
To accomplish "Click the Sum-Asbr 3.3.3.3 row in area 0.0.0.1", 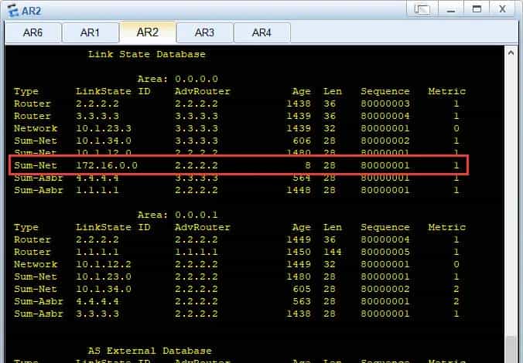I will click(239, 314).
